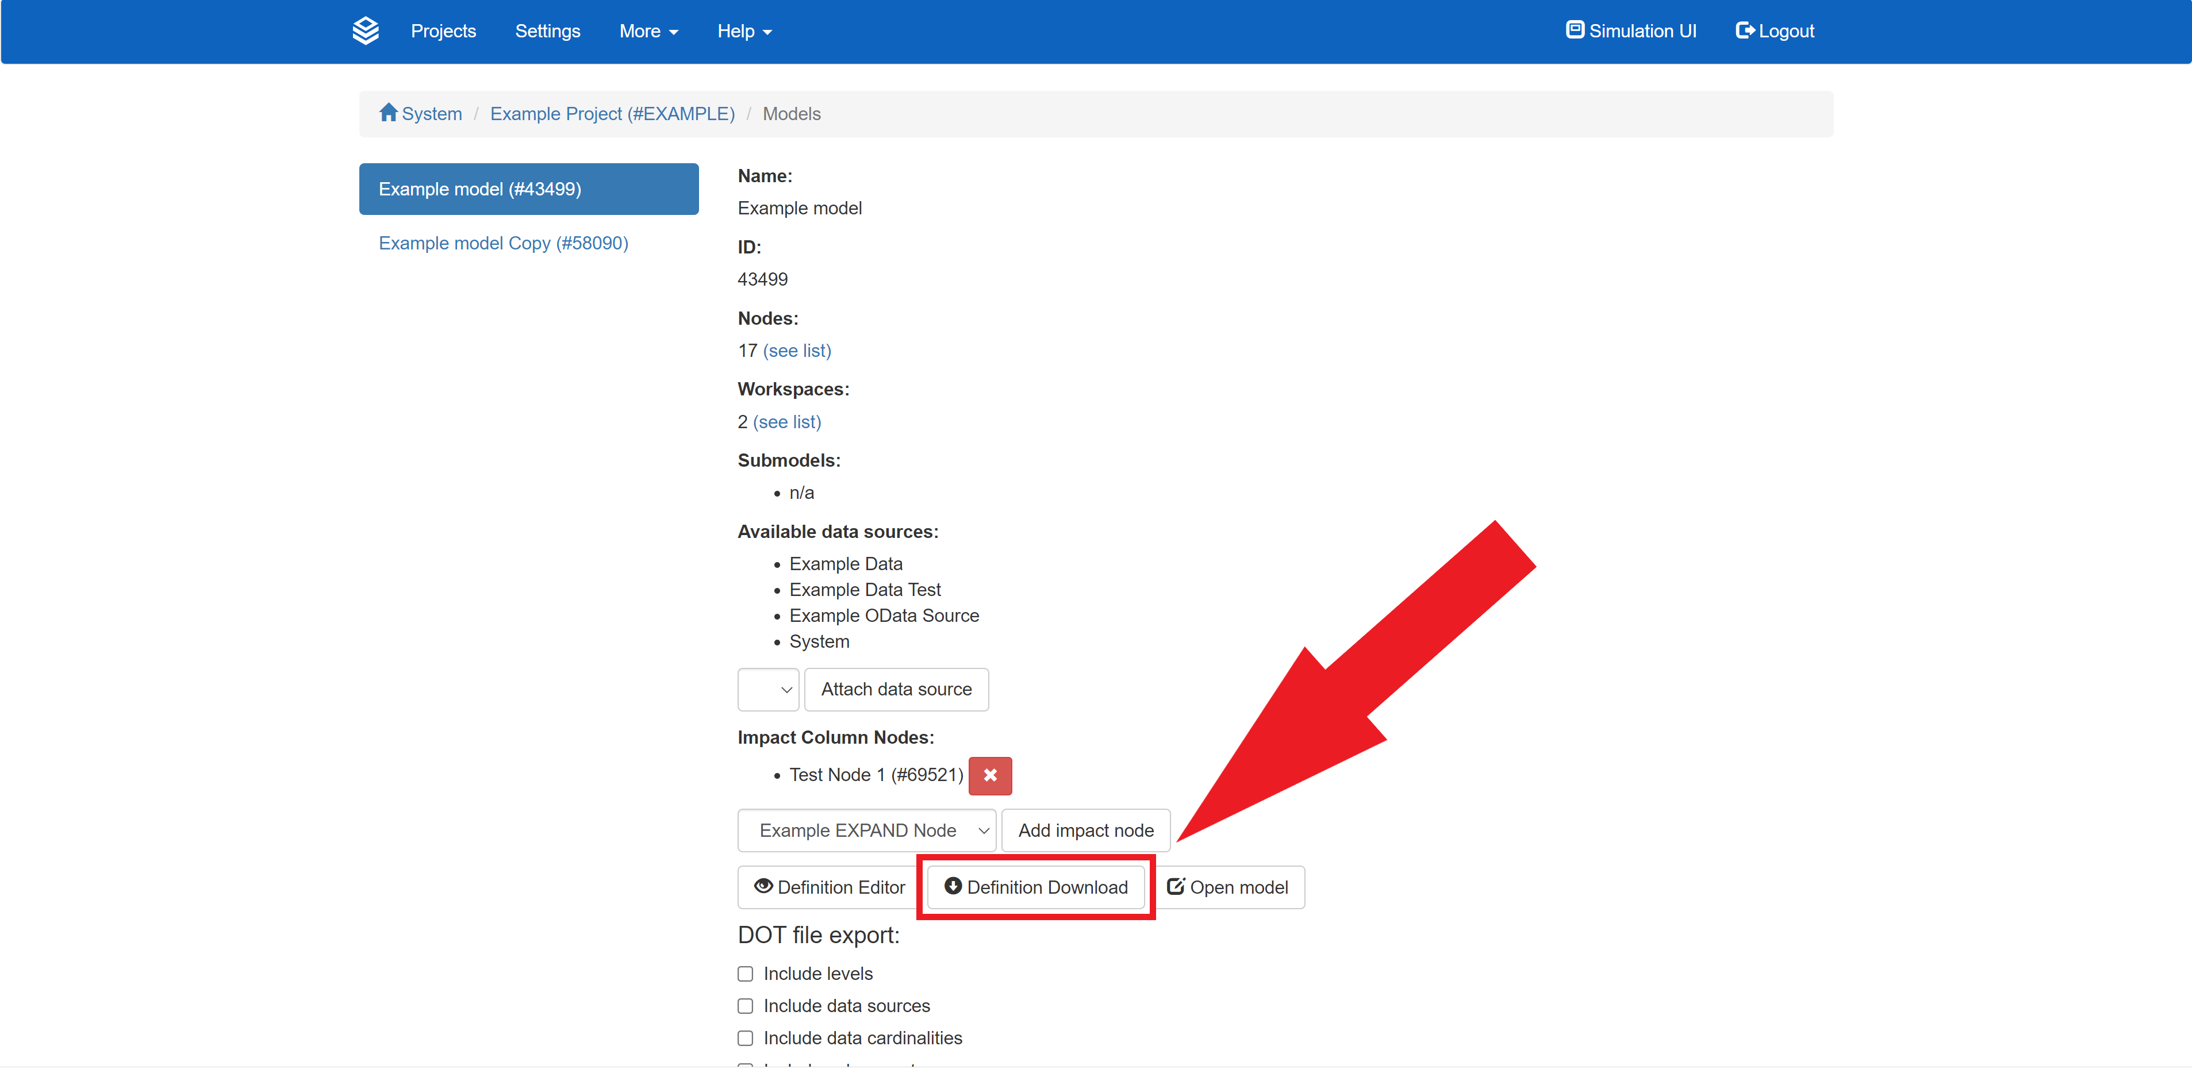Viewport: 2192px width, 1069px height.
Task: Open the More menu dropdown
Action: [647, 32]
